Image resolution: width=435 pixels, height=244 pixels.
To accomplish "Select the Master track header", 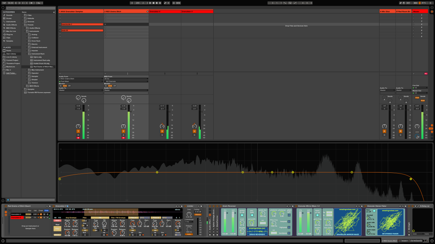I will click(x=420, y=12).
